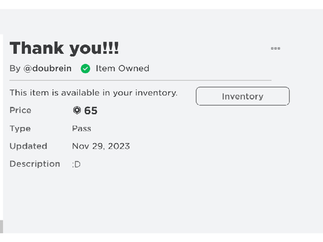Click the word 'By' before the creator name

[15, 69]
